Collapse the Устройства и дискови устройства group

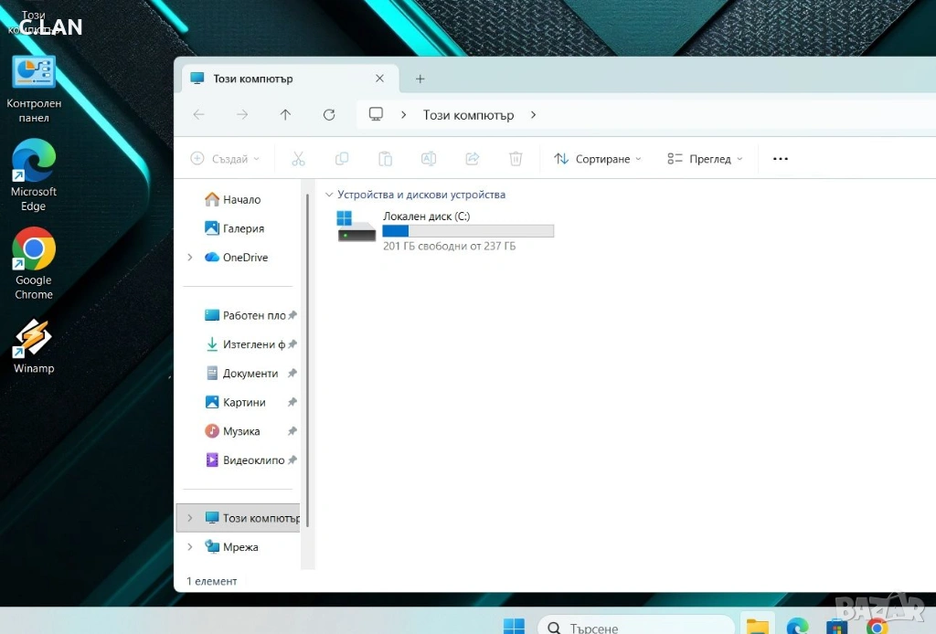[329, 195]
